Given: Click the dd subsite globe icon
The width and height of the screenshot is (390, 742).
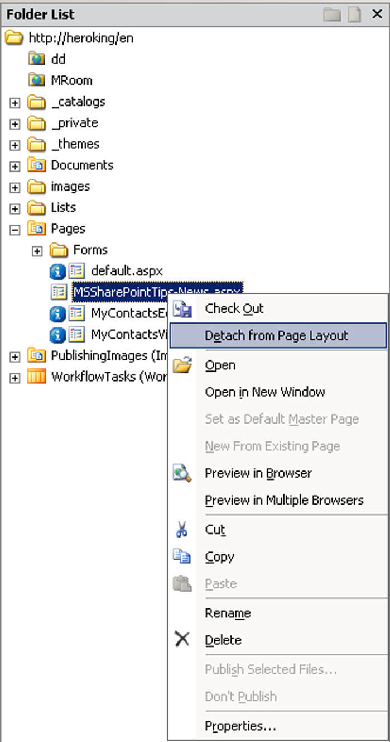Looking at the screenshot, I should point(36,59).
